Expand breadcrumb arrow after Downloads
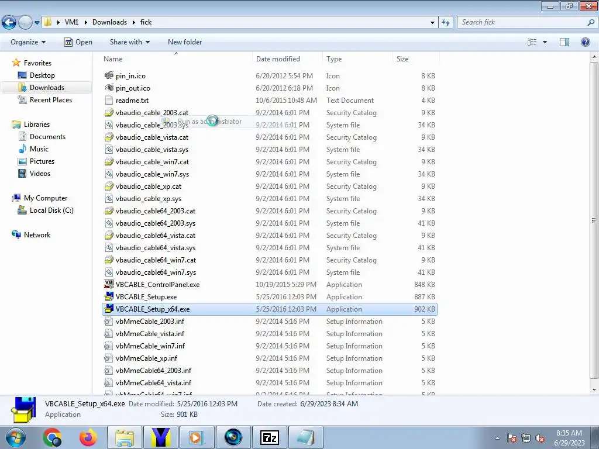This screenshot has height=449, width=599. click(x=134, y=22)
